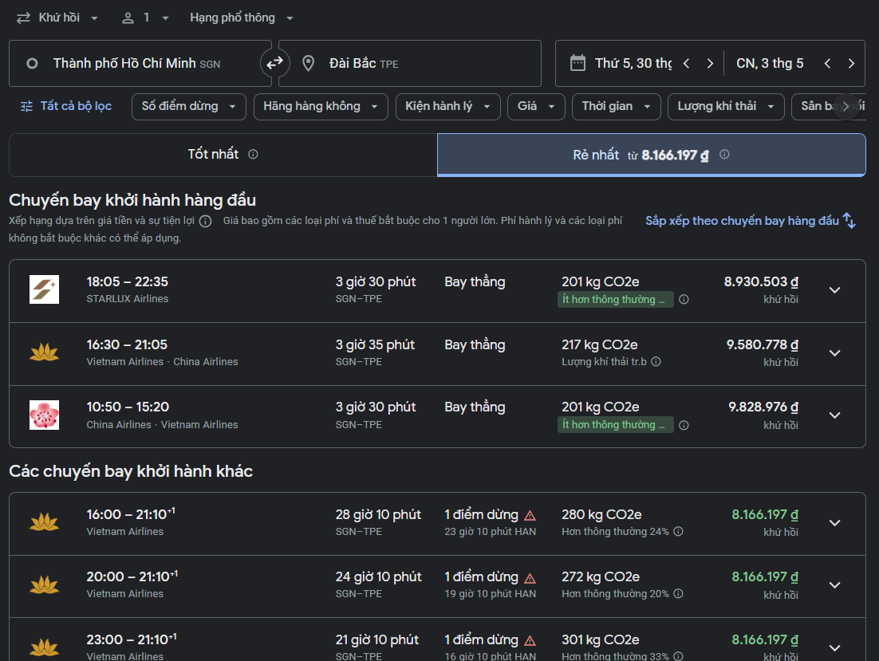Click the swap origin and destination icon

(274, 63)
